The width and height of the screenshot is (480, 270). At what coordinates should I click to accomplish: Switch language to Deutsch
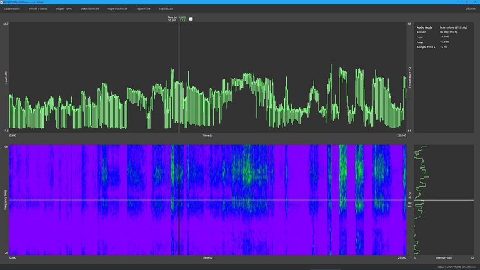tap(471, 9)
